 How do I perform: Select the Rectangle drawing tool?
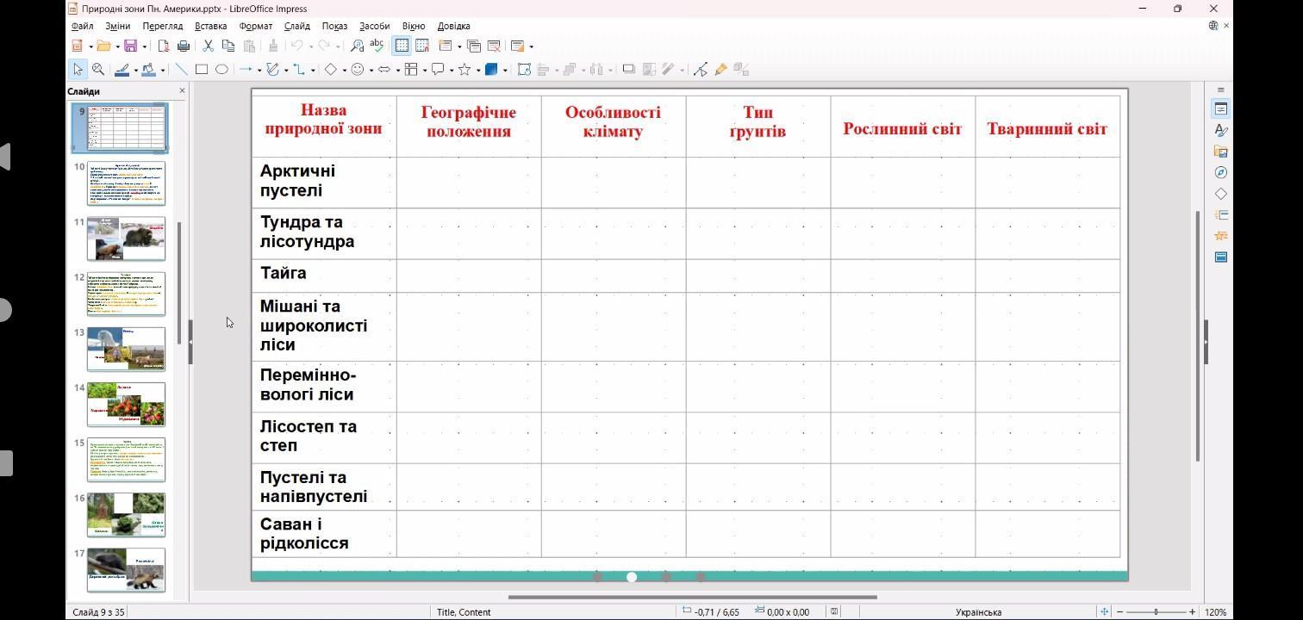(x=202, y=70)
